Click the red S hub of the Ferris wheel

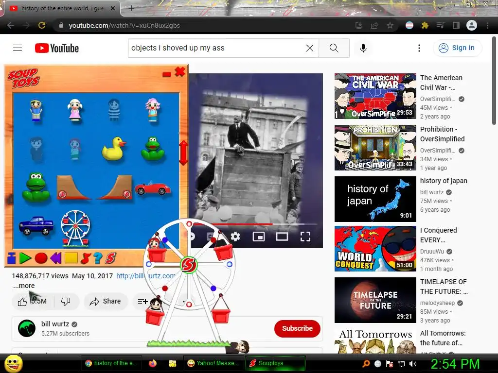(189, 265)
